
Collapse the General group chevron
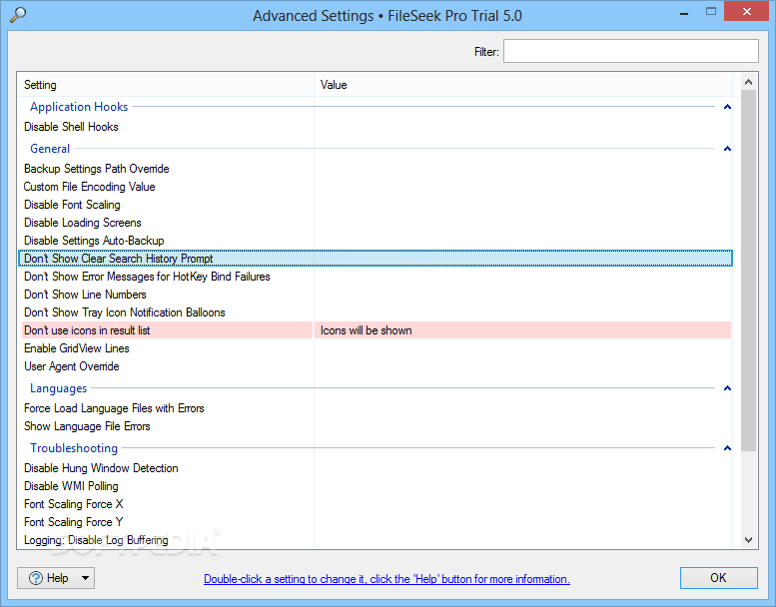(x=727, y=149)
